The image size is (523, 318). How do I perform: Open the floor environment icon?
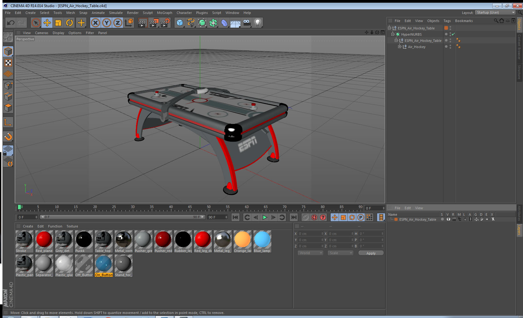(235, 23)
